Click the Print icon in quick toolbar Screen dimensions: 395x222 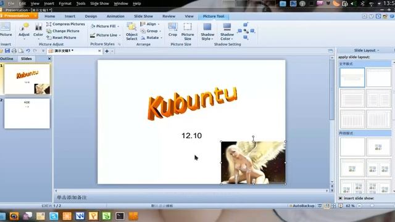[14, 51]
